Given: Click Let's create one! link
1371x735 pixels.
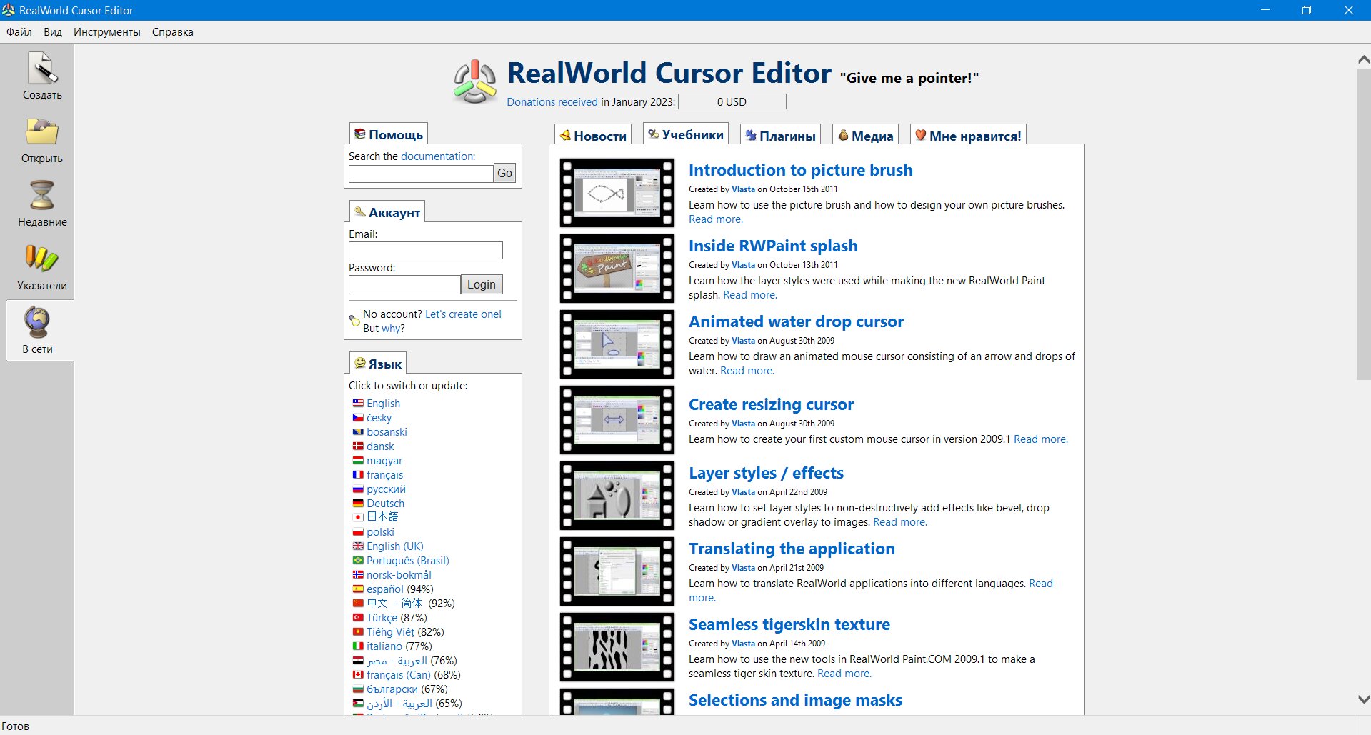Looking at the screenshot, I should (x=463, y=314).
